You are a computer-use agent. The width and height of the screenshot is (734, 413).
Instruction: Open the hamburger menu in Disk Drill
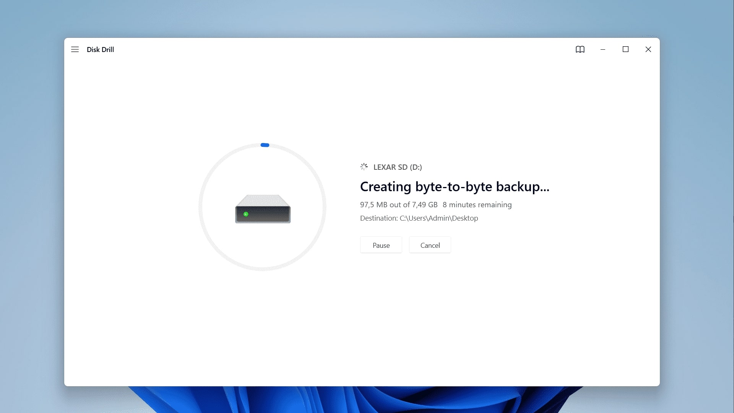click(75, 49)
